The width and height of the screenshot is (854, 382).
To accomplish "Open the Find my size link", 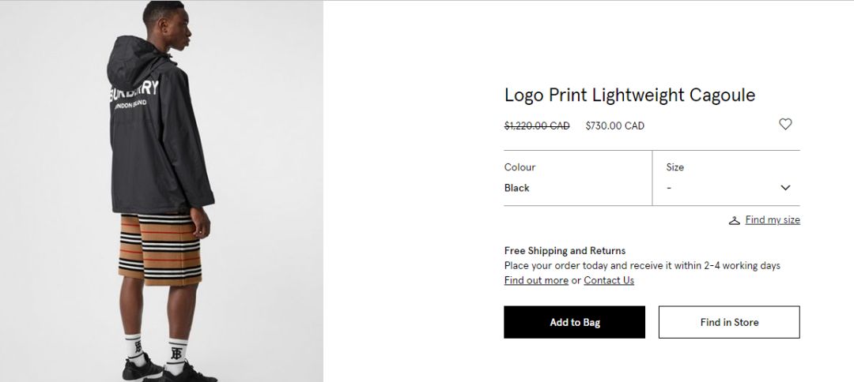I will pos(773,220).
